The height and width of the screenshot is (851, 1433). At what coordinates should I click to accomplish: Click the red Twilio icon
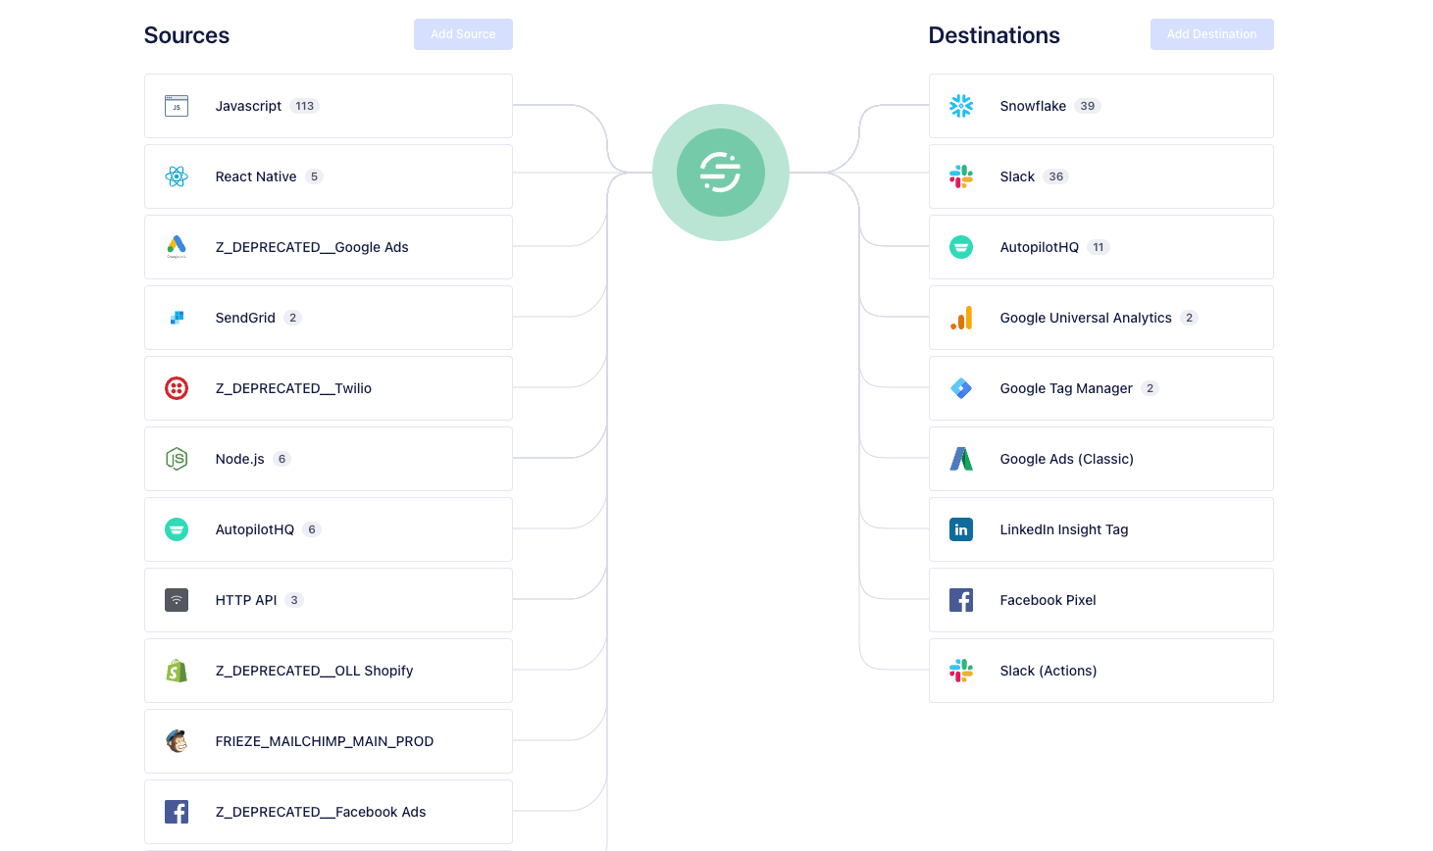click(177, 388)
